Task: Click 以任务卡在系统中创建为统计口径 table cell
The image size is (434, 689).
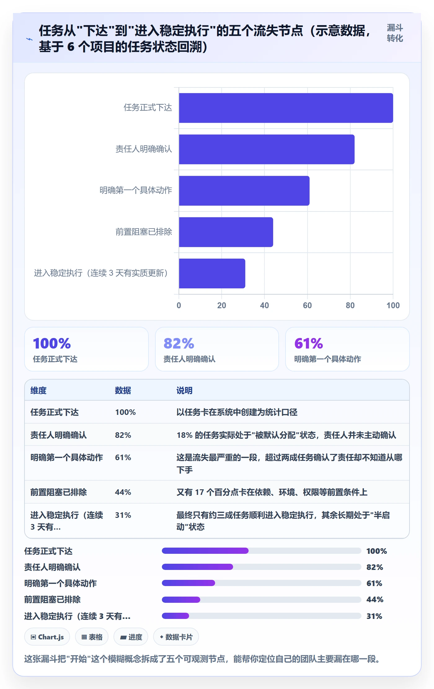Action: pyautogui.click(x=237, y=412)
